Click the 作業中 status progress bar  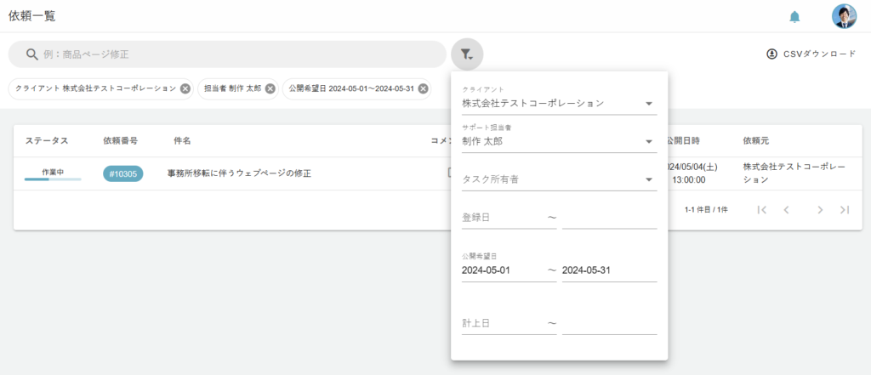coord(53,179)
